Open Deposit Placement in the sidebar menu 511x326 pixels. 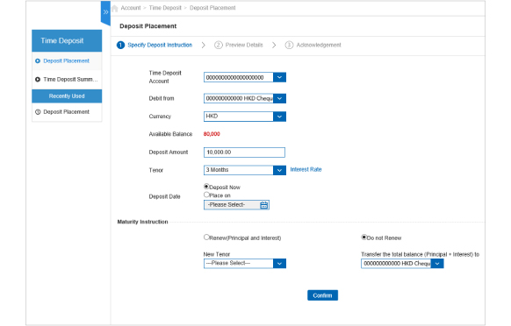[67, 60]
